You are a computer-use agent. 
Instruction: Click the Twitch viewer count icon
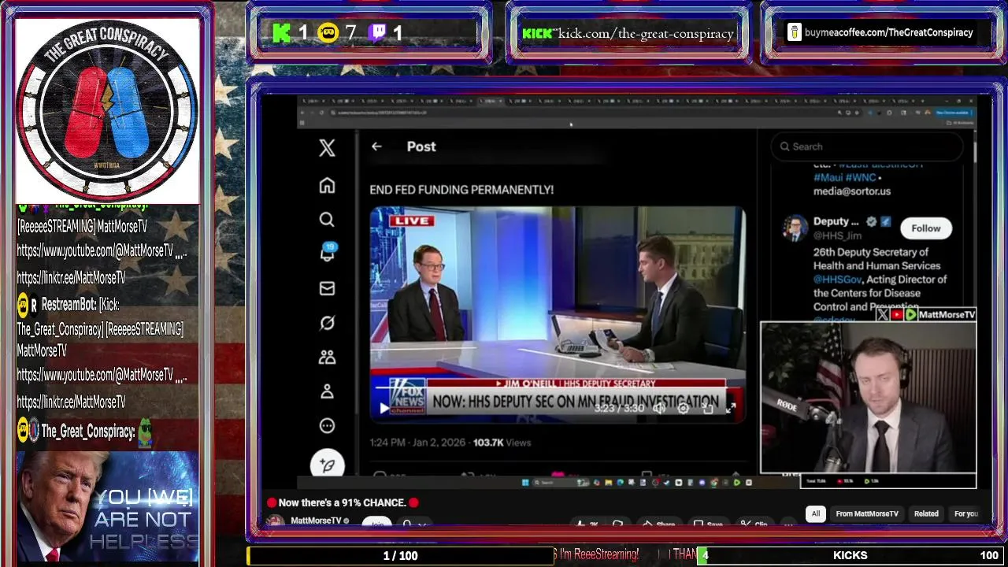pyautogui.click(x=377, y=33)
